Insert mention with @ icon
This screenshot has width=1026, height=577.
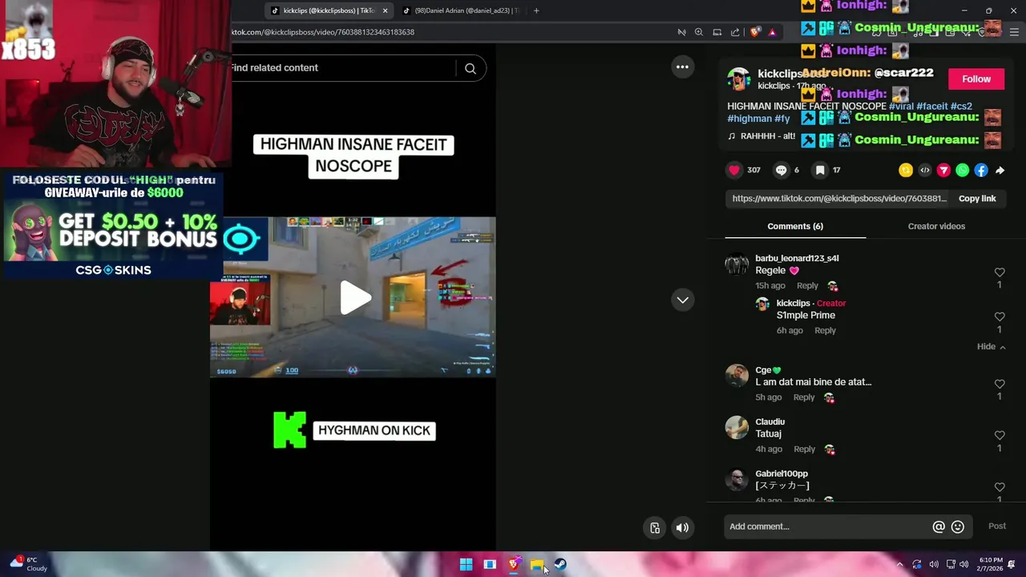click(939, 527)
